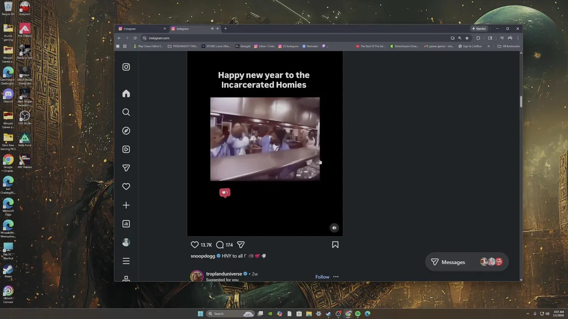Open the Chrome extensions puzzle icon
This screenshot has width=568, height=319.
(x=478, y=38)
